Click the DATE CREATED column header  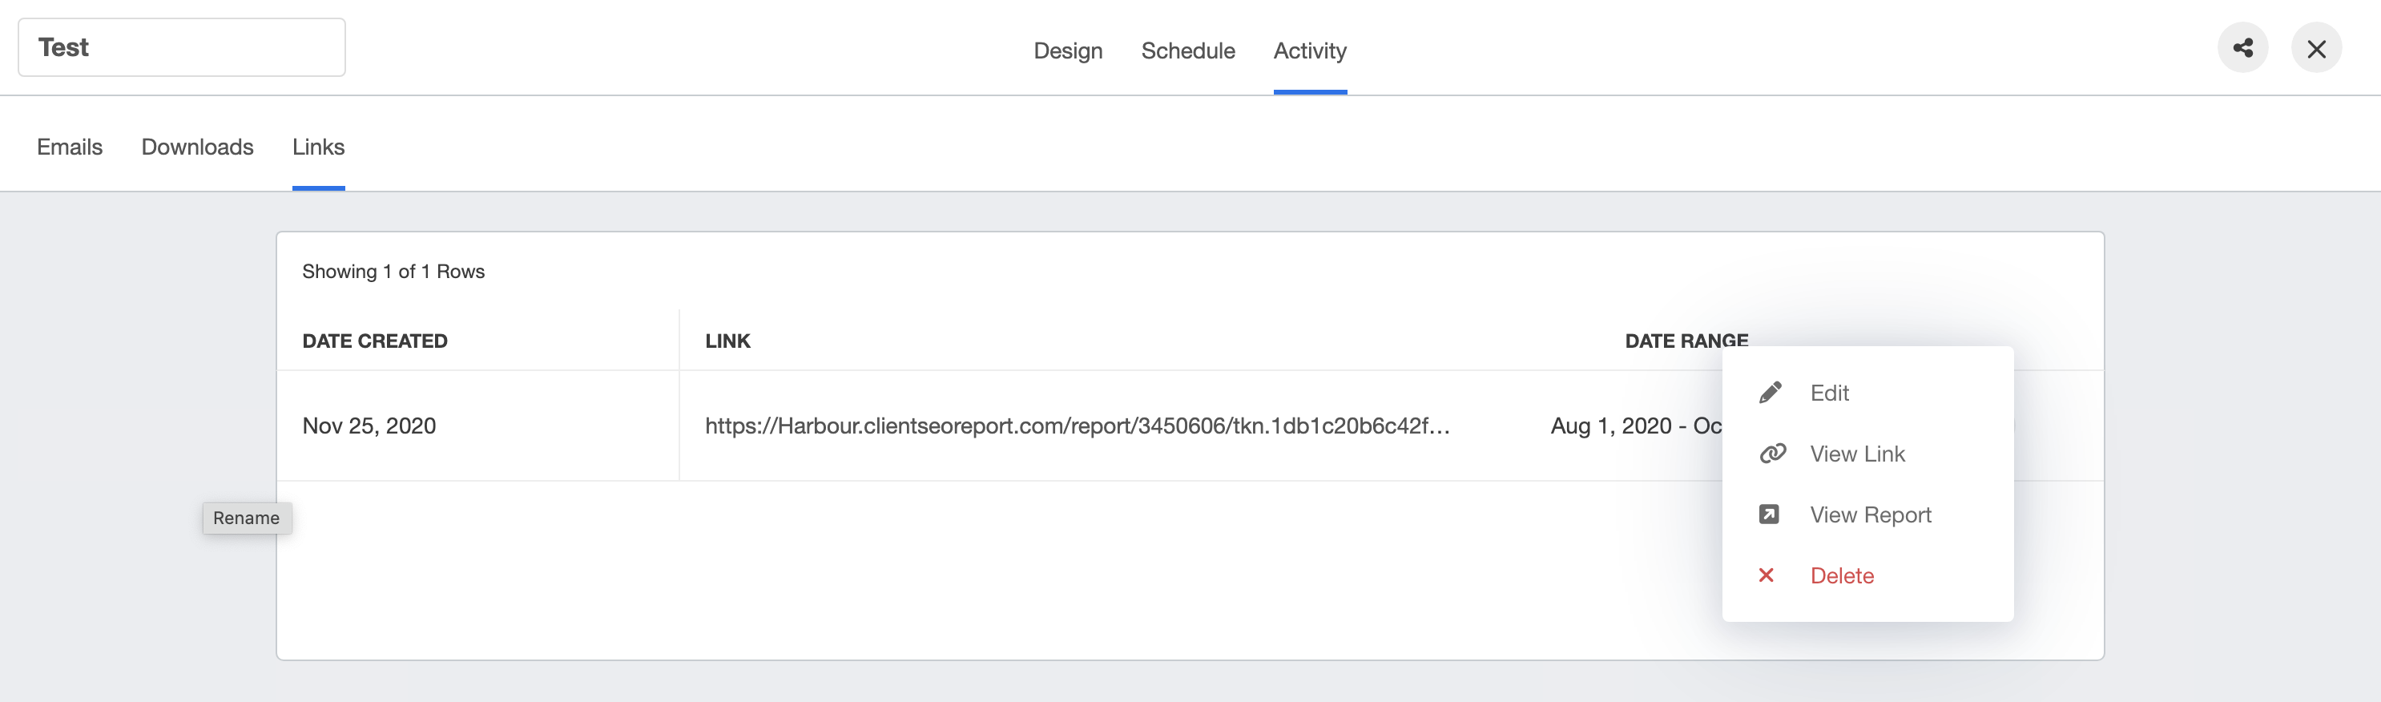click(x=374, y=341)
